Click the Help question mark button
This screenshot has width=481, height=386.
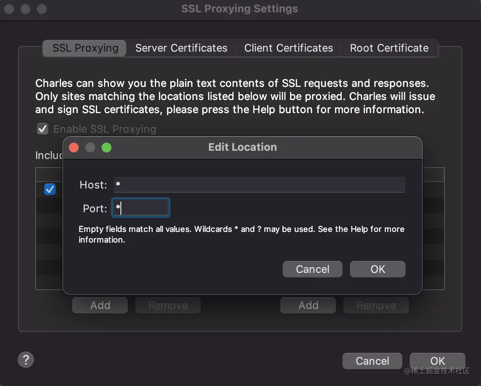[x=26, y=360]
